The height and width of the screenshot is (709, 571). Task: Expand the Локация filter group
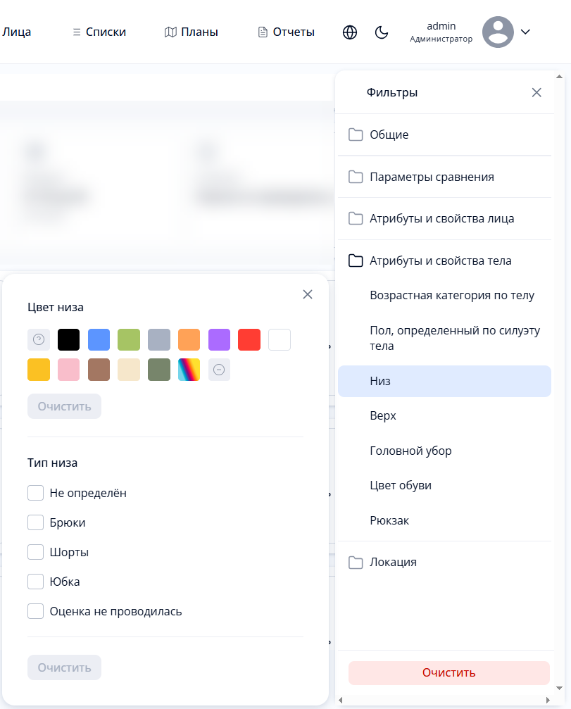[x=393, y=562]
